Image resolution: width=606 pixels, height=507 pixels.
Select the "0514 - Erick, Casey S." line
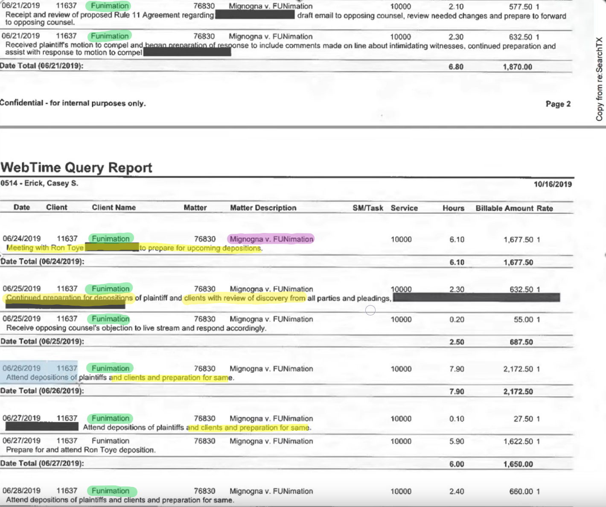39,183
